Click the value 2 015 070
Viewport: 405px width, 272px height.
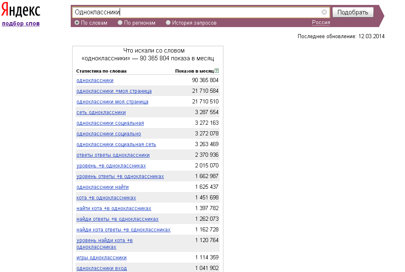pos(207,165)
